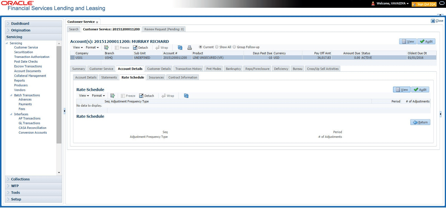Screen dimensions: 446x208
Task: Open the Bankruptcy tab
Action: [x=233, y=69]
